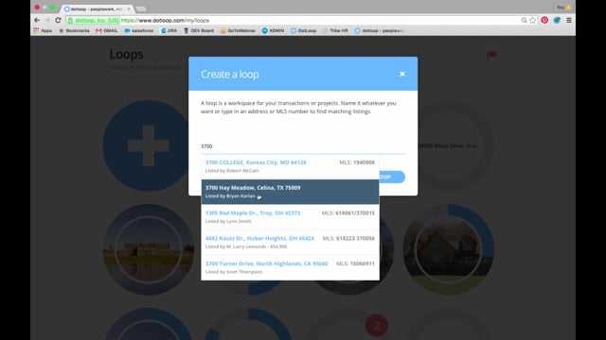
Task: Choose 4682 Kautz Dr., Huber Heights listing
Action: tap(290, 242)
